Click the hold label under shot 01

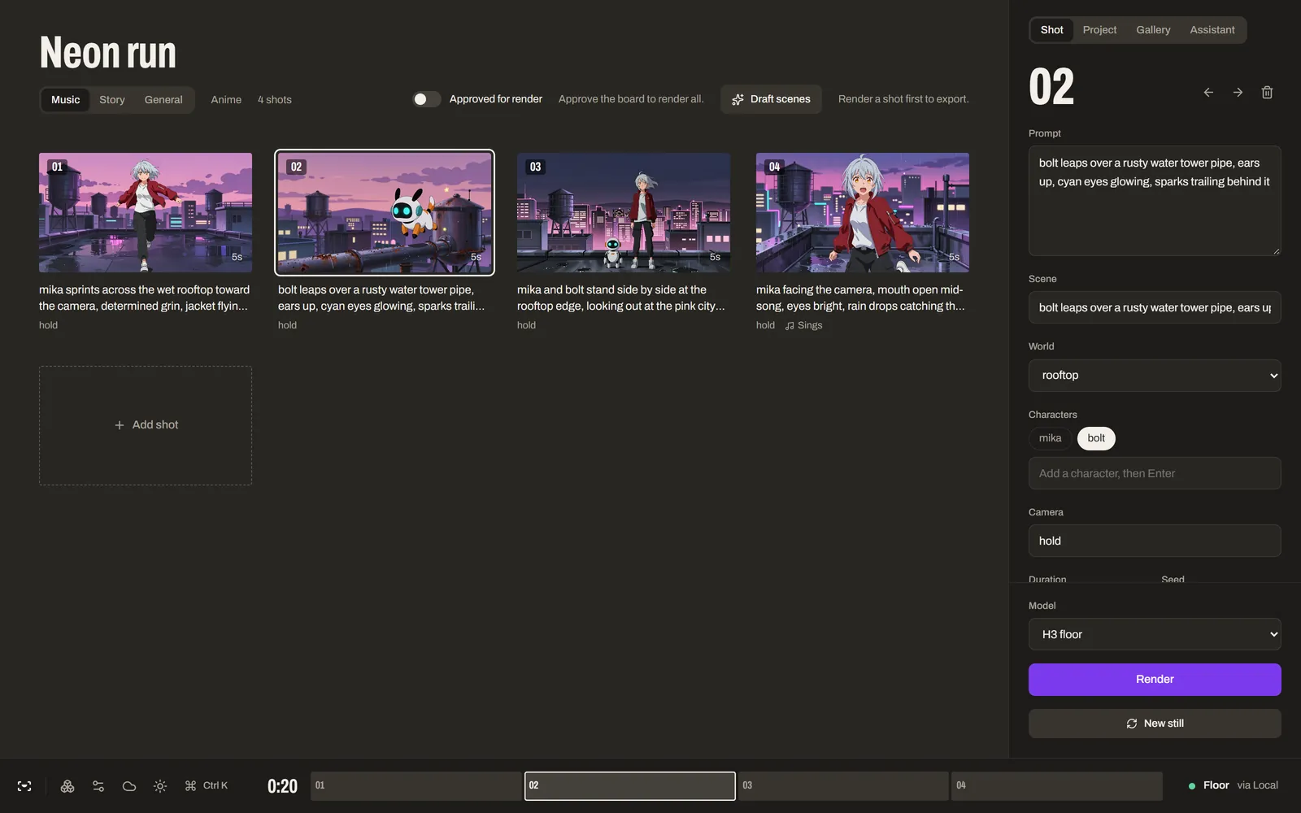48,325
